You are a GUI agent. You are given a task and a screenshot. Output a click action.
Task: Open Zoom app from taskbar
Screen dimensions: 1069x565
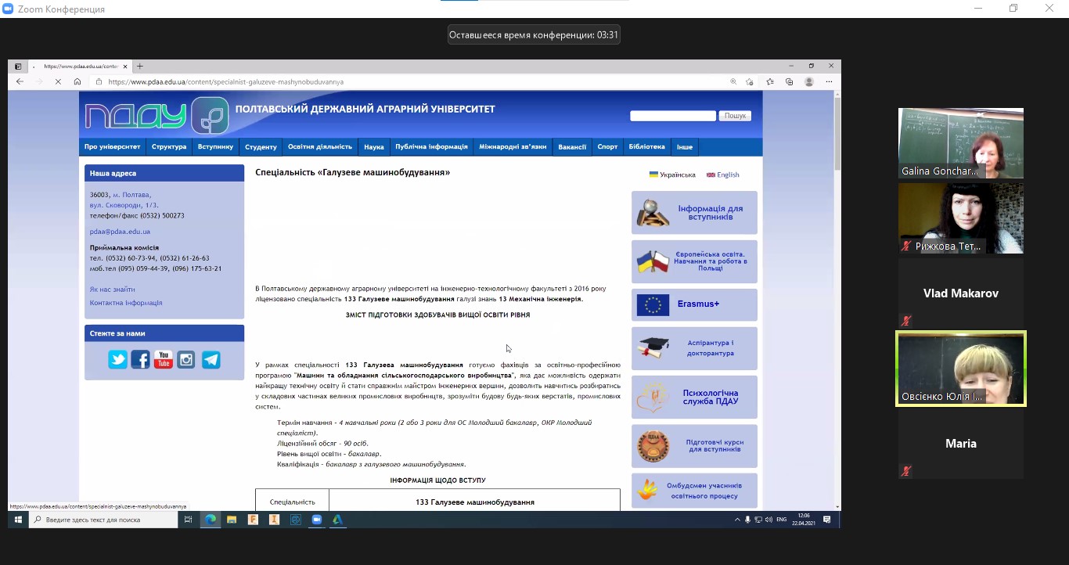click(x=317, y=520)
